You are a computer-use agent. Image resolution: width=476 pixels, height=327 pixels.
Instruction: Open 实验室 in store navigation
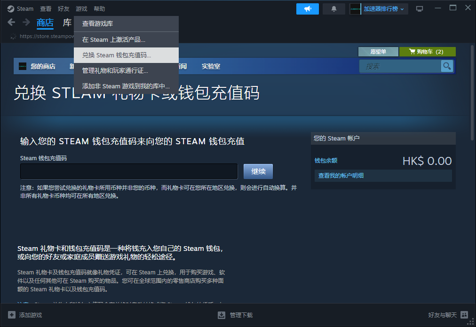(x=211, y=66)
